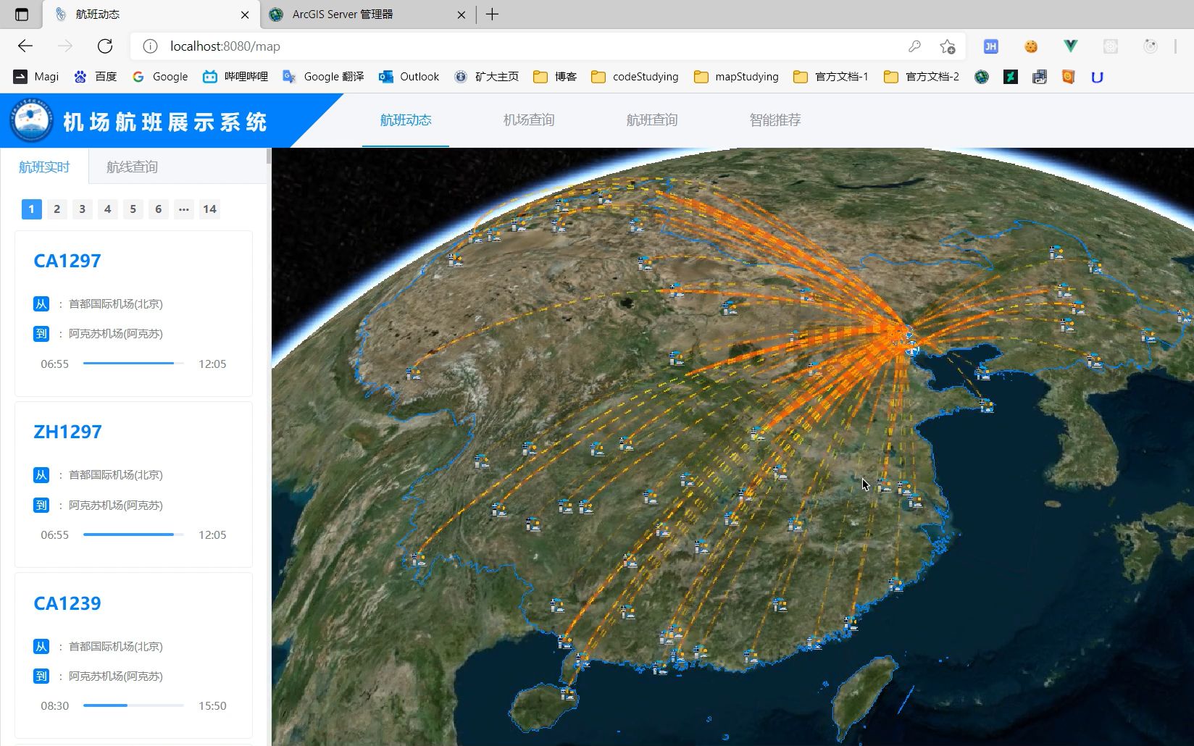The width and height of the screenshot is (1194, 746).
Task: Close the ArcGIS Server 管理器 tab
Action: 462,14
